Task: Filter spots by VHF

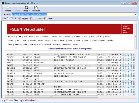Action: point(37,36)
